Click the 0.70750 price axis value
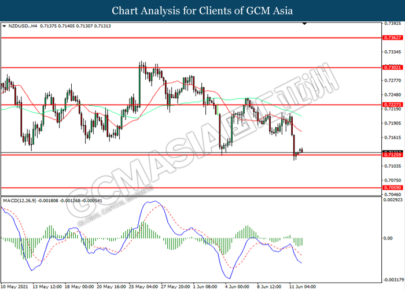 click(393, 180)
